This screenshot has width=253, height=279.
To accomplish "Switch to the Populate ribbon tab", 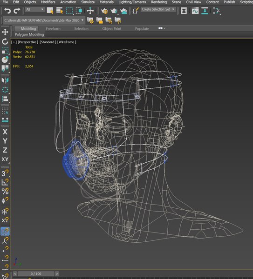I will 142,29.
